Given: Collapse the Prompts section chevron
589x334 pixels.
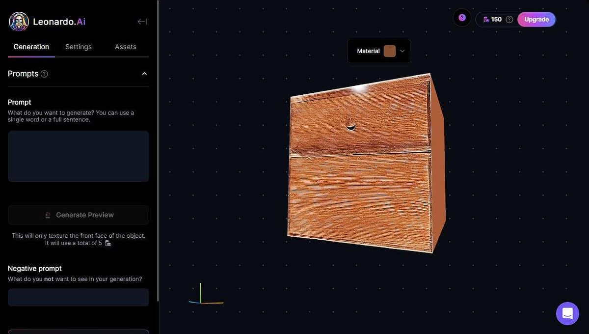Looking at the screenshot, I should pyautogui.click(x=144, y=73).
